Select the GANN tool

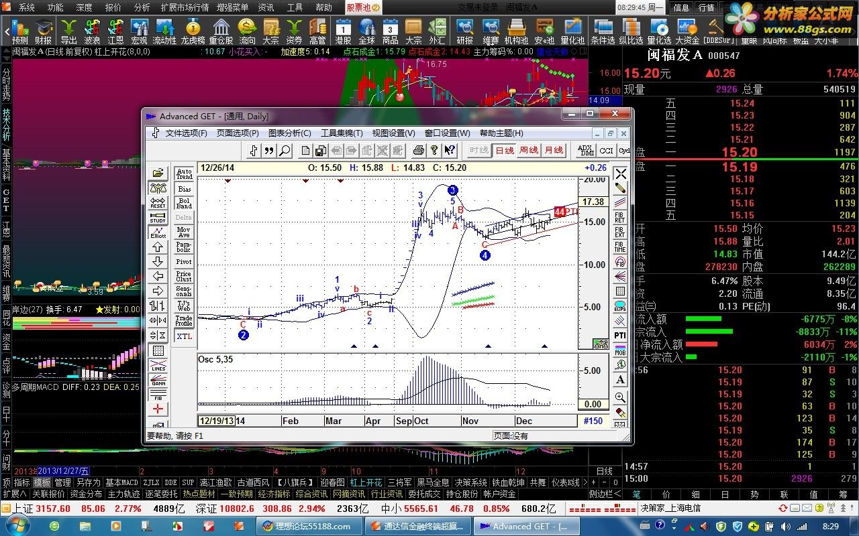tap(158, 381)
